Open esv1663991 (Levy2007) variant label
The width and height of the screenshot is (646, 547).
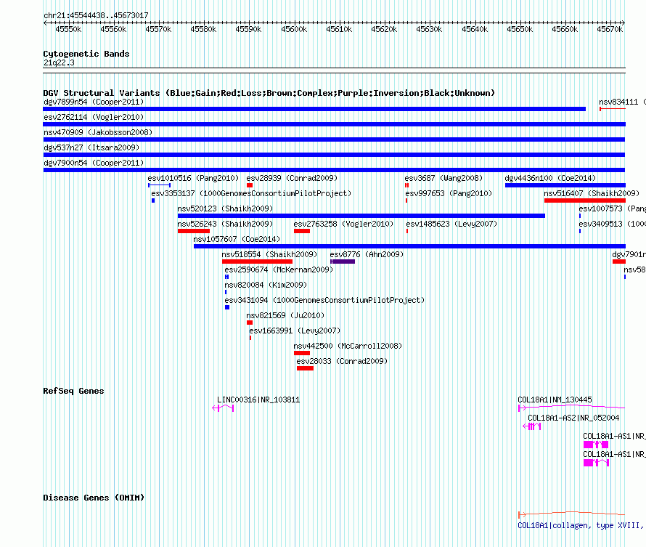click(295, 331)
